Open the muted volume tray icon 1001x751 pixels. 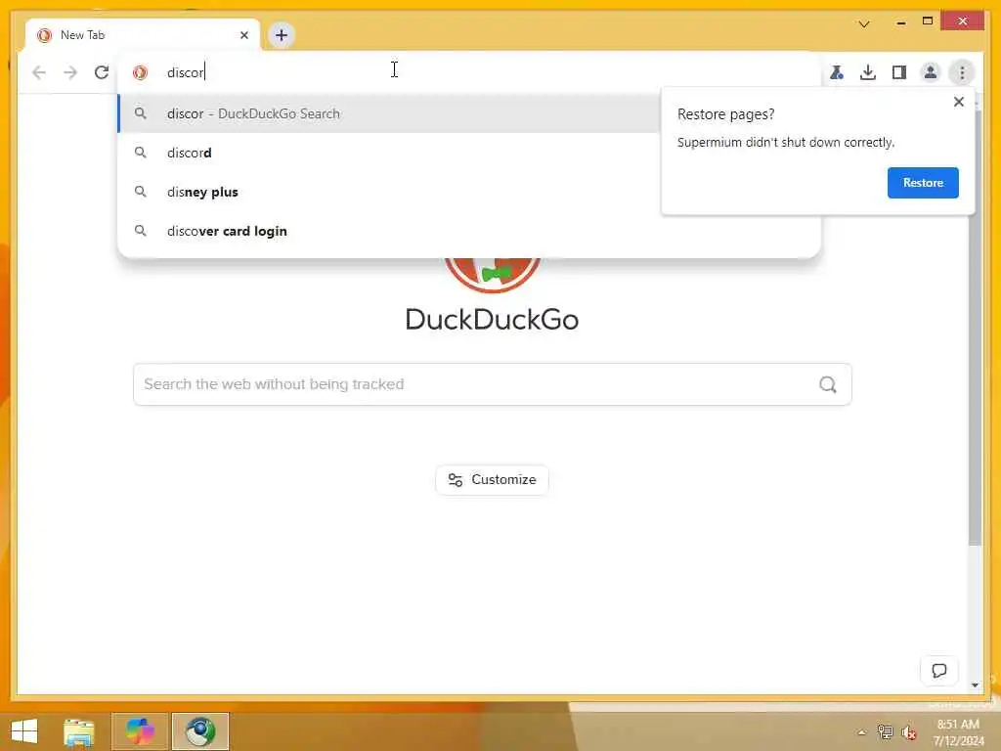click(909, 732)
